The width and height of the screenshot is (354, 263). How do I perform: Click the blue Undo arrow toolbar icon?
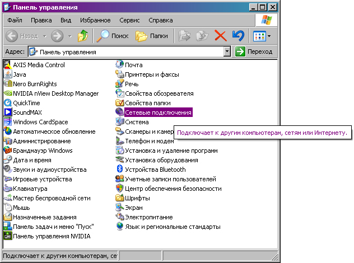[x=239, y=36]
